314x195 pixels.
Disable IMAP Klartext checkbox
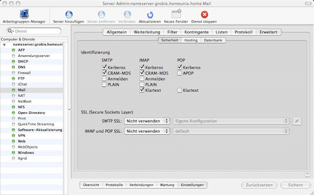(142, 90)
